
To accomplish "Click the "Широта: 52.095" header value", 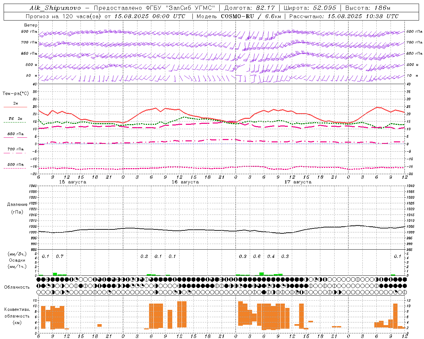I will [310, 8].
